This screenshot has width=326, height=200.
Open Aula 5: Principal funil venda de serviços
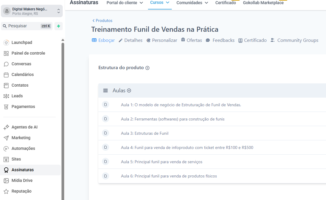click(x=162, y=162)
